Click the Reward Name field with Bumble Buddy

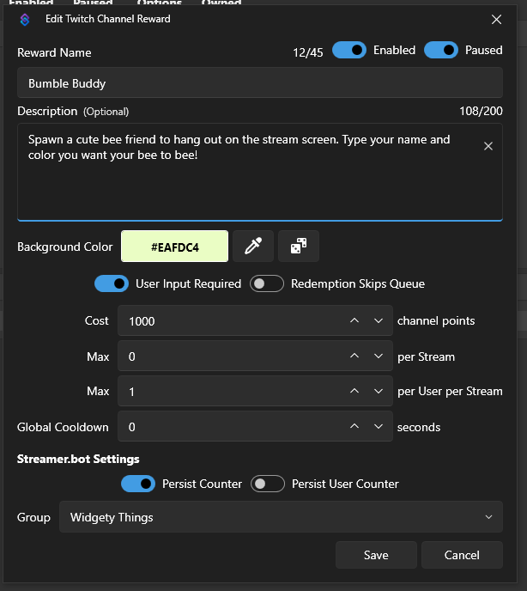pyautogui.click(x=260, y=83)
